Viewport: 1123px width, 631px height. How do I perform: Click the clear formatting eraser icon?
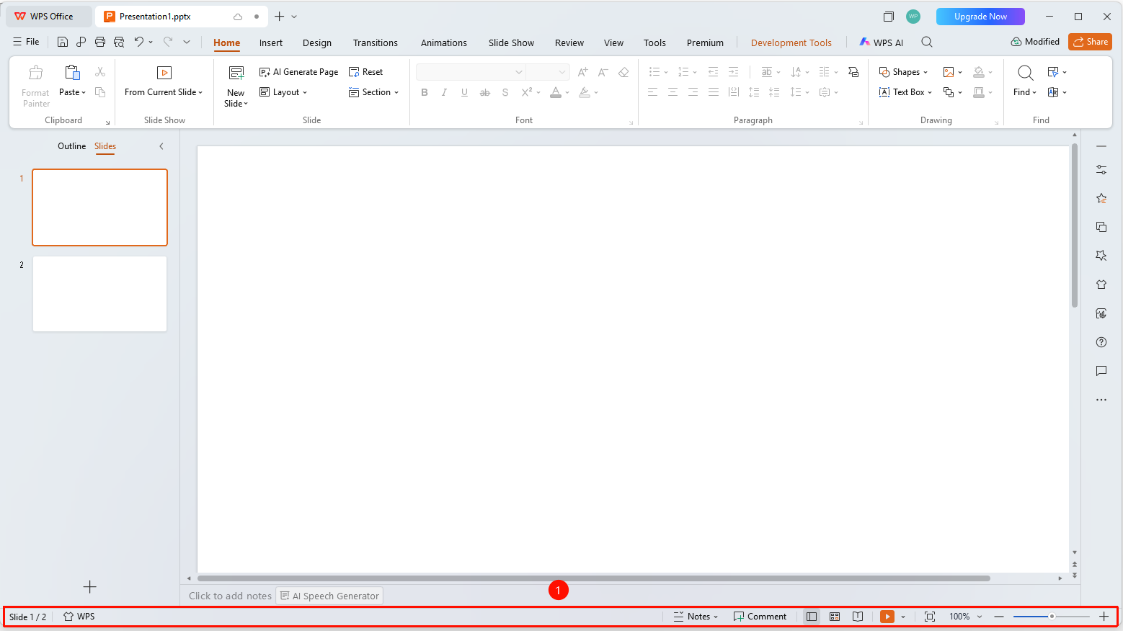click(623, 72)
